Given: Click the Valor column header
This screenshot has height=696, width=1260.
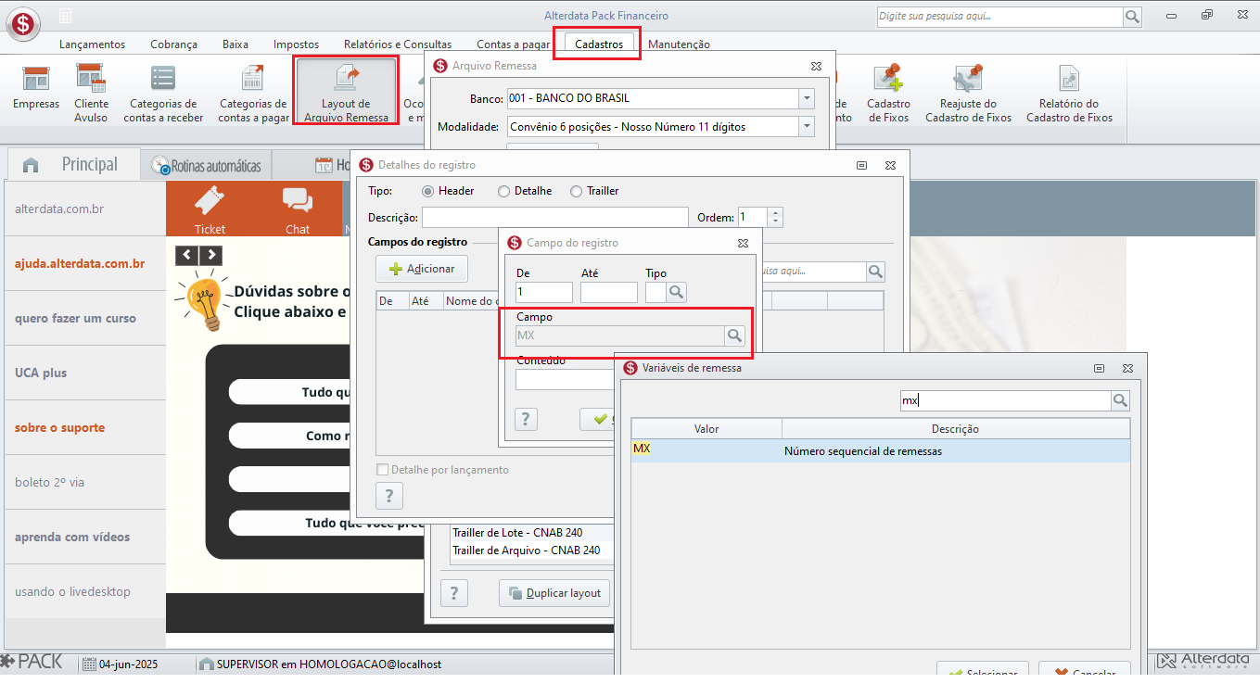Looking at the screenshot, I should click(706, 428).
